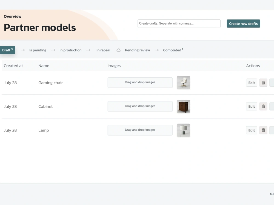Image resolution: width=274 pixels, height=205 pixels.
Task: Edit the Lamp row
Action: click(252, 130)
